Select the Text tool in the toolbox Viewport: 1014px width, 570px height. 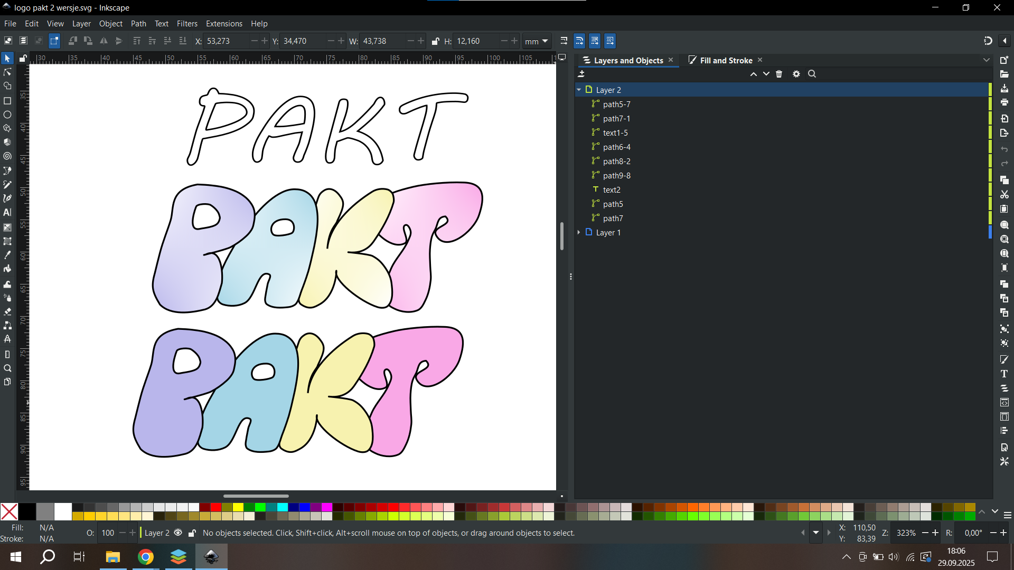click(7, 213)
